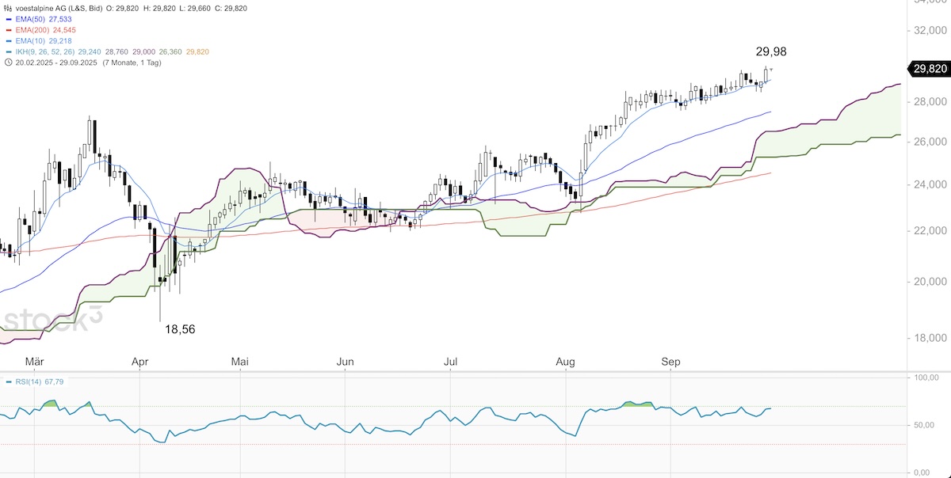951x478 pixels.
Task: Click the dark blue EMA(50) color marker
Action: (x=8, y=17)
